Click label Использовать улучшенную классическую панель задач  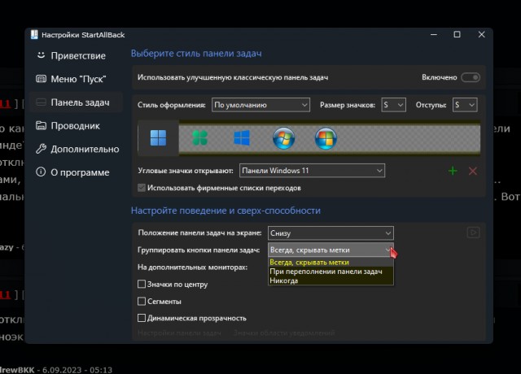[233, 77]
